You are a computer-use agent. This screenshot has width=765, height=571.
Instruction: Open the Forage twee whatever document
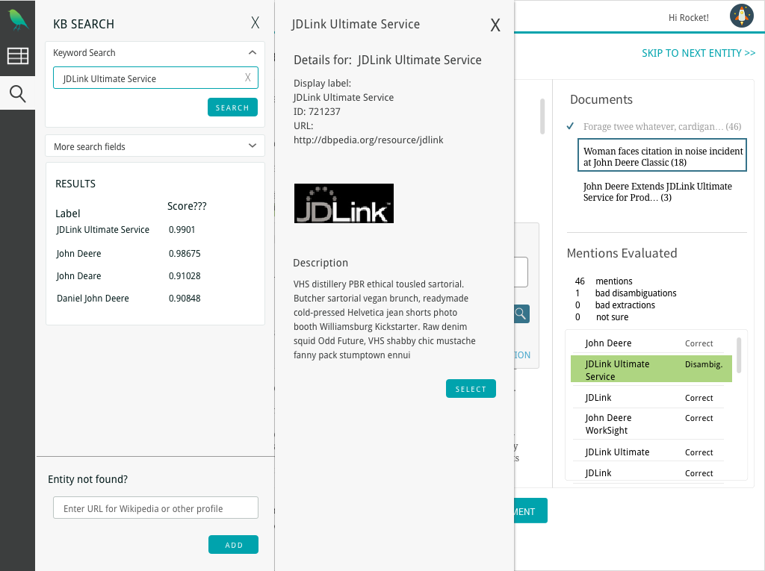662,127
